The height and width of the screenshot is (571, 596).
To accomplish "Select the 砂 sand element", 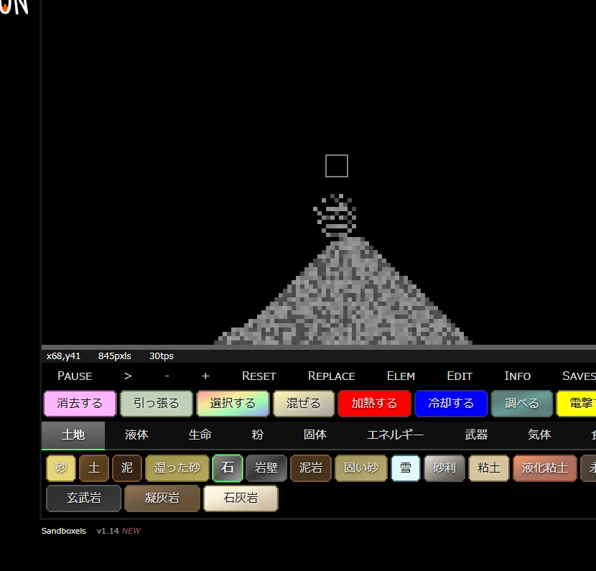I will point(60,468).
